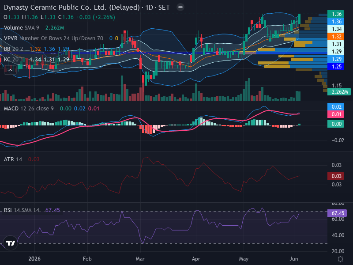The width and height of the screenshot is (353, 265).
Task: Click the green 1.36 current price label
Action: (336, 14)
